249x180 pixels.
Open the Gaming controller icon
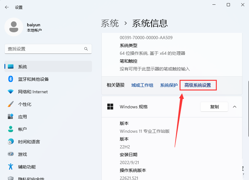pos(11,154)
